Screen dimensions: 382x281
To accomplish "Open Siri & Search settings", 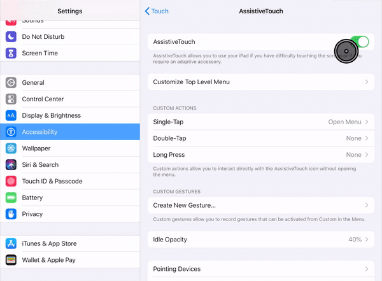I will point(70,164).
